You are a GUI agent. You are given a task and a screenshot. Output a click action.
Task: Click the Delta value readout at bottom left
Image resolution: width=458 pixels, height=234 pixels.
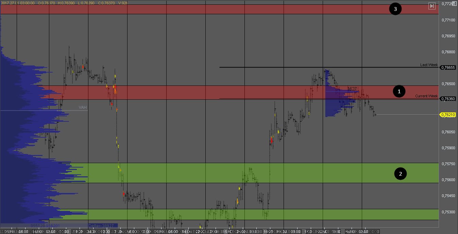pyautogui.click(x=103, y=225)
